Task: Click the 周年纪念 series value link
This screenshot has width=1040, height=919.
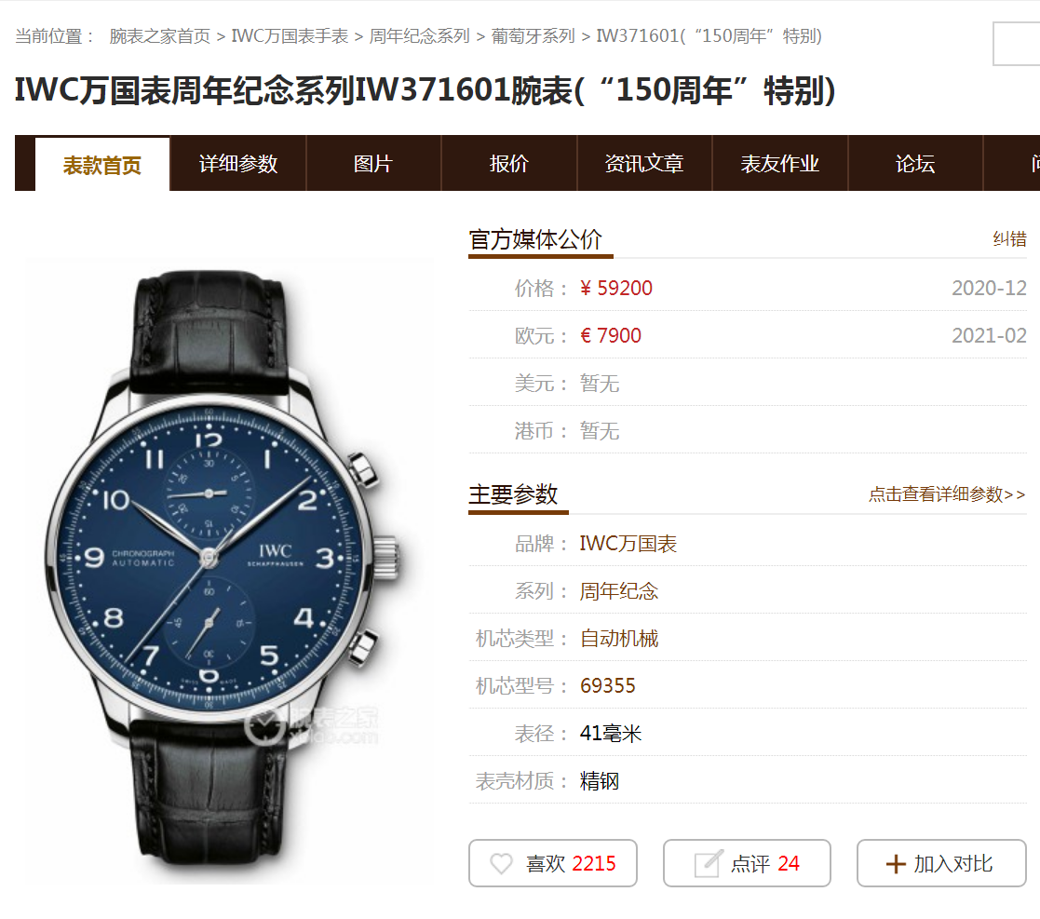Action: click(x=619, y=590)
